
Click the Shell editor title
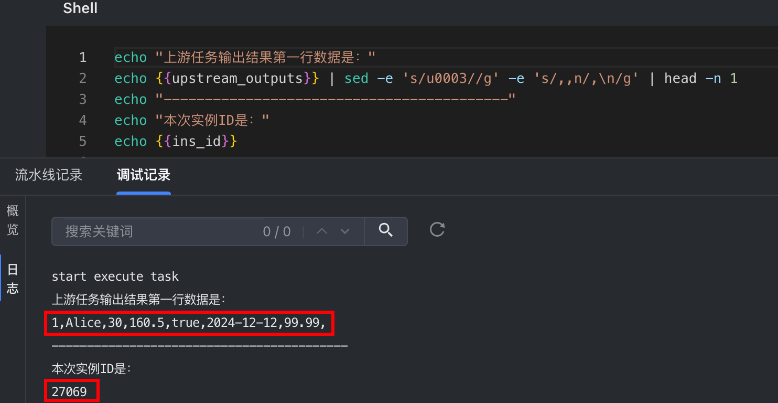(80, 8)
